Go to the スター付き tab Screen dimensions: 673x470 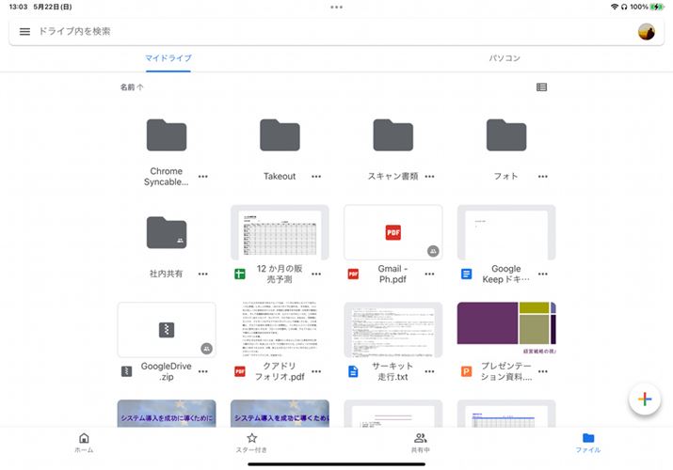tap(251, 443)
